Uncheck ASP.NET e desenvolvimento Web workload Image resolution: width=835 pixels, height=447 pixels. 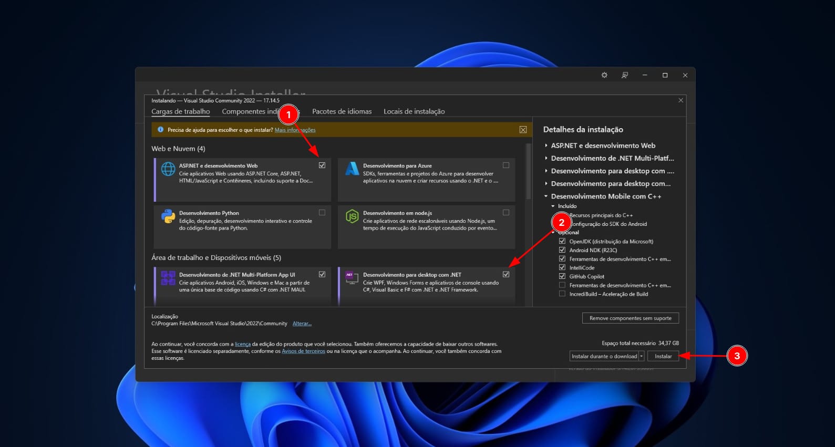point(322,165)
